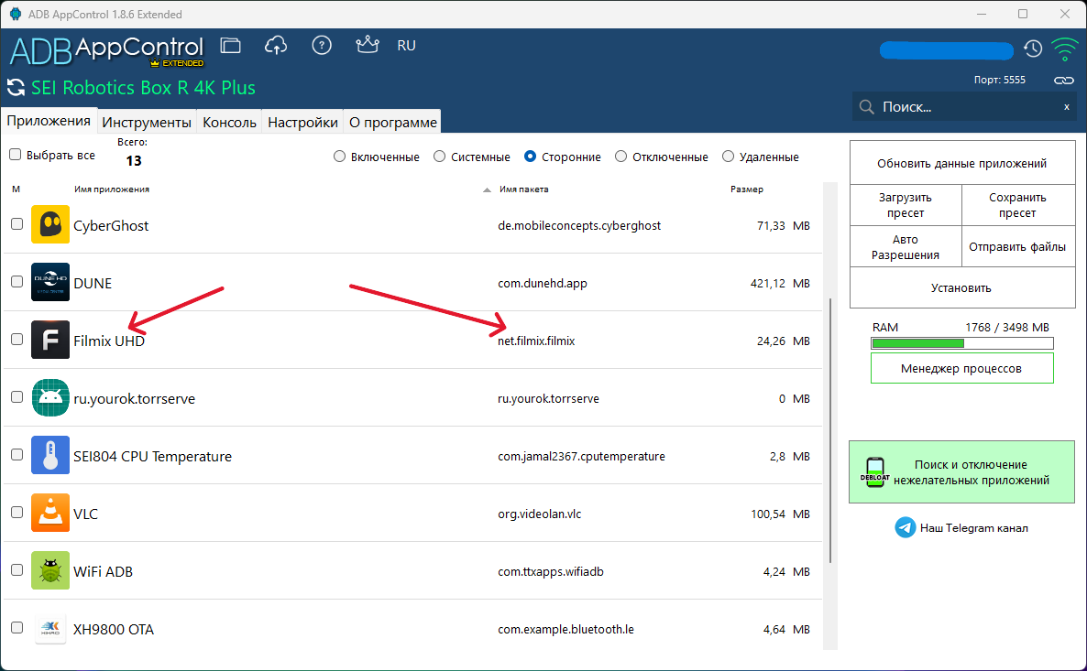Click the cloud upload icon
The width and height of the screenshot is (1087, 671).
pos(276,46)
